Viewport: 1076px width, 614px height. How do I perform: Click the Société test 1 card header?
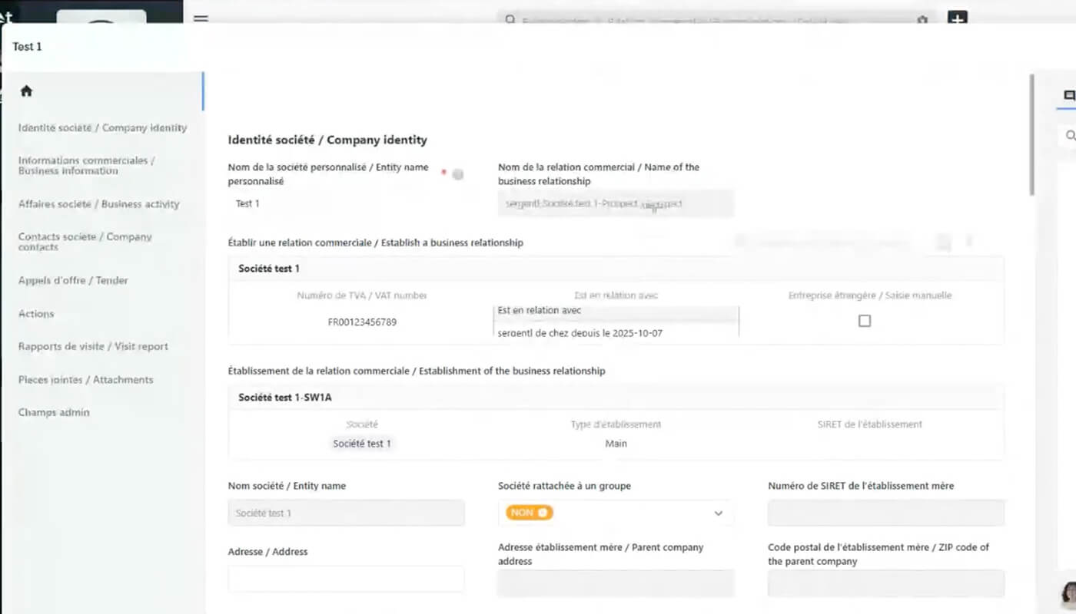coord(616,269)
